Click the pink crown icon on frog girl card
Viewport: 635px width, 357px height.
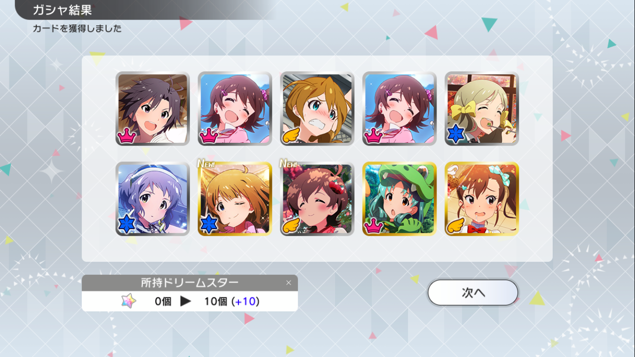374,226
